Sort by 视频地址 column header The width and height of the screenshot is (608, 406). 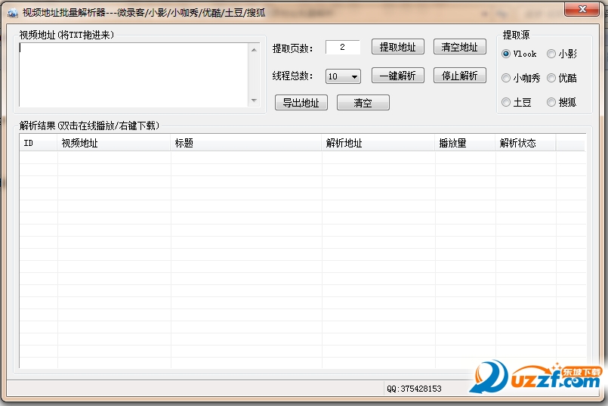[113, 143]
